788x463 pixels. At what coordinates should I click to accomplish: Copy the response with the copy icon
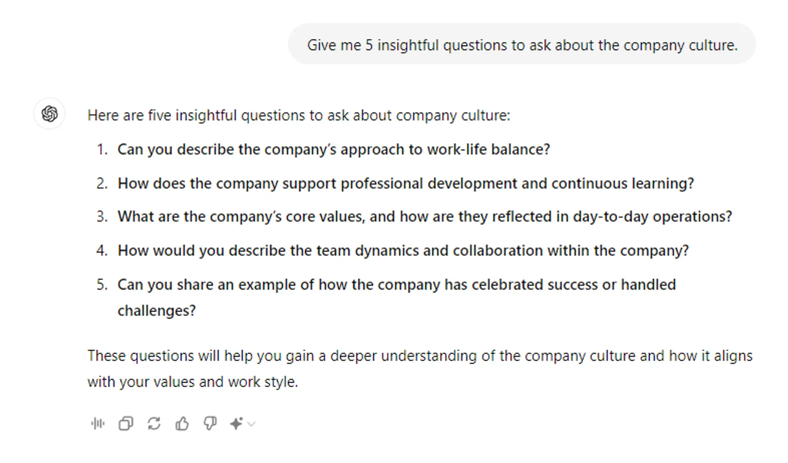click(x=126, y=423)
